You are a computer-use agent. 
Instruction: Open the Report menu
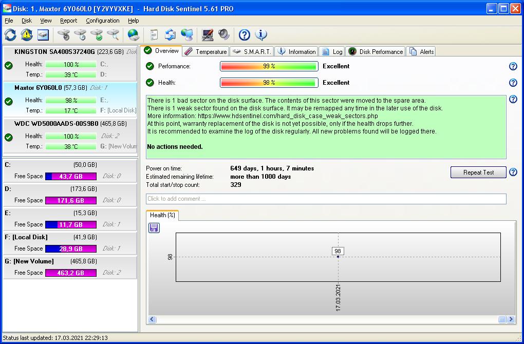coord(68,21)
